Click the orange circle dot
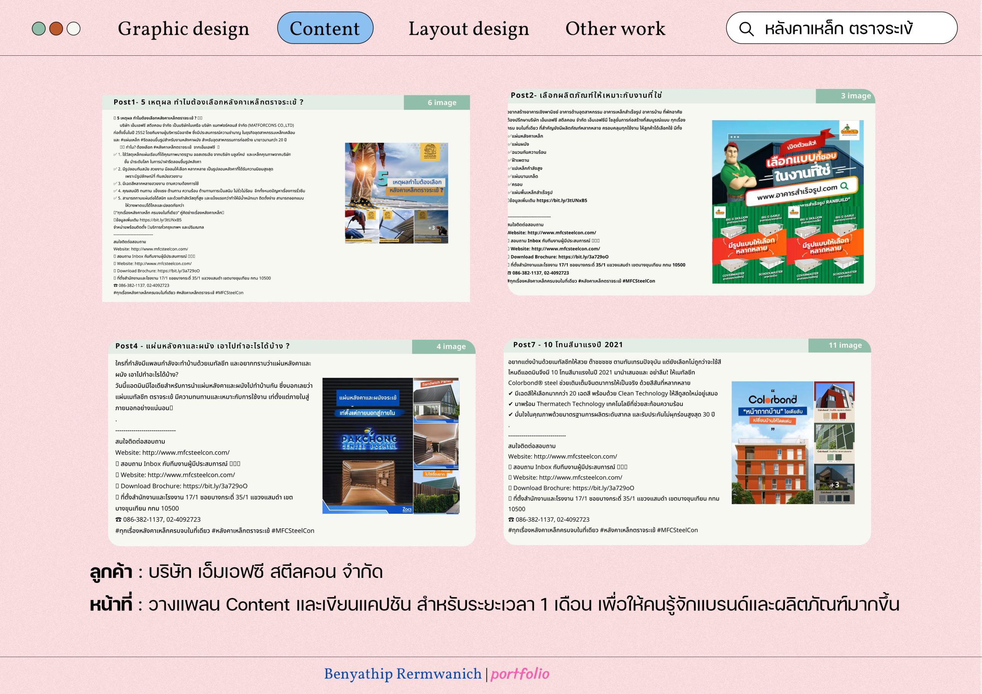This screenshot has width=982, height=694. pyautogui.click(x=56, y=29)
